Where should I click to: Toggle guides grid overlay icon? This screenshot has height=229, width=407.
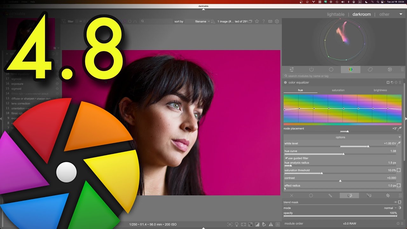(278, 224)
